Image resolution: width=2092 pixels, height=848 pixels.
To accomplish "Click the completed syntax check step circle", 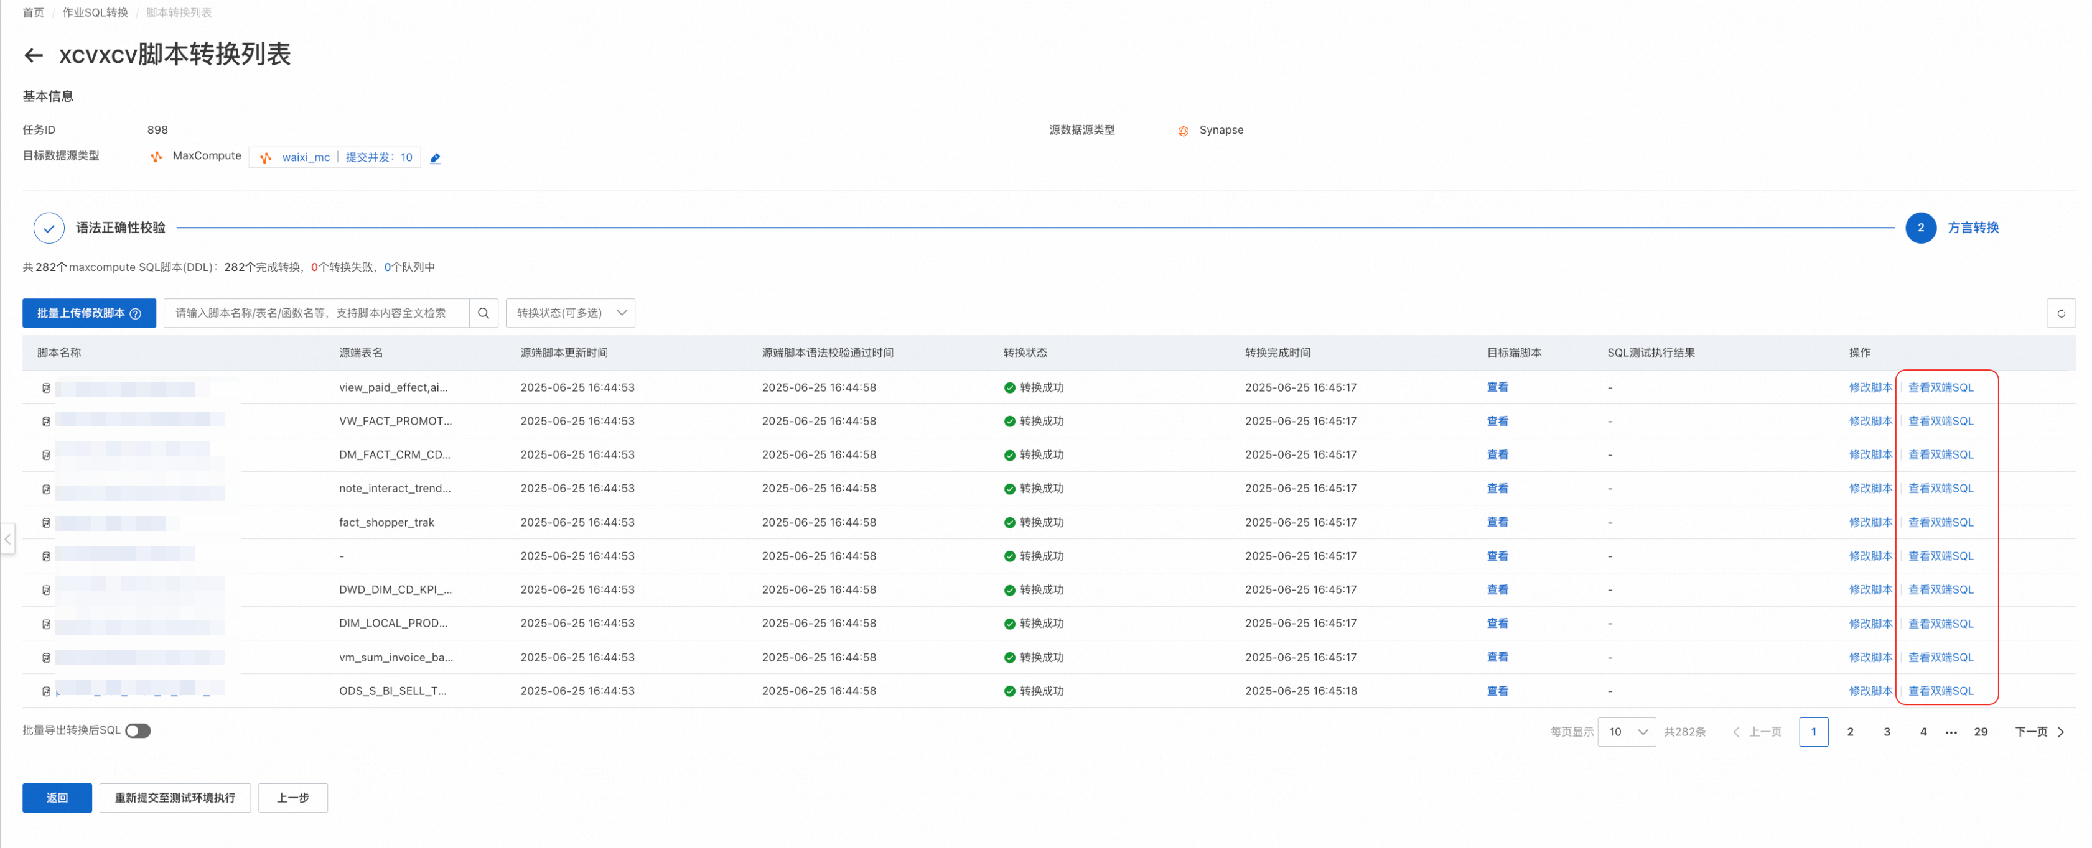I will 49,228.
